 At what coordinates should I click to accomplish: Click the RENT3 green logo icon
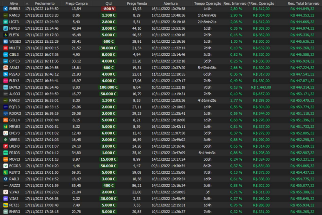(x=5, y=172)
